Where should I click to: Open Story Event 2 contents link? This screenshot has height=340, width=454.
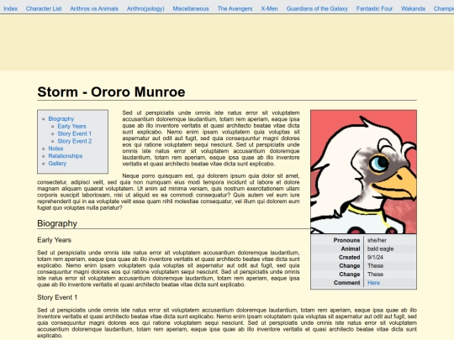[x=75, y=141]
